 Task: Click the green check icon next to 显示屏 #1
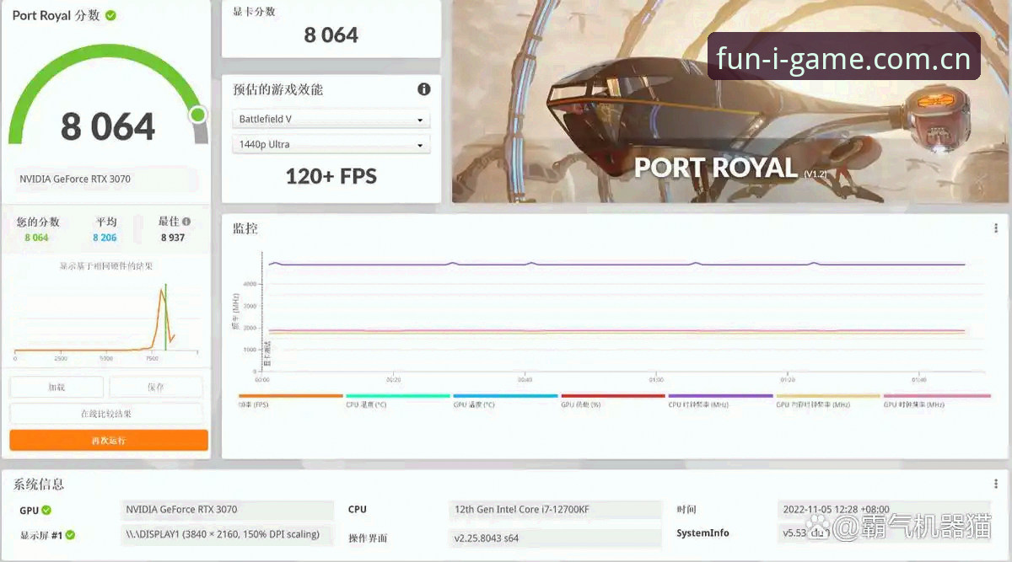(71, 535)
